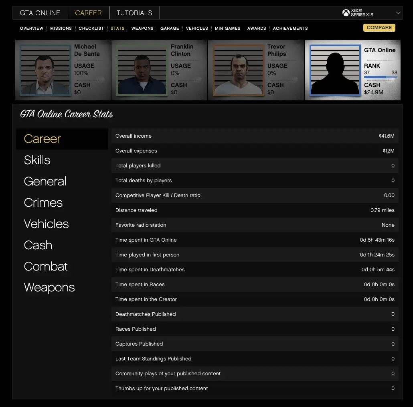Switch to Weapons stats category in sidebar

tap(49, 287)
